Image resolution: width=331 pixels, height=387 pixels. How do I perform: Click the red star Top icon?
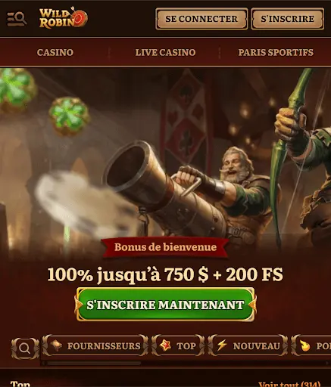click(x=165, y=345)
